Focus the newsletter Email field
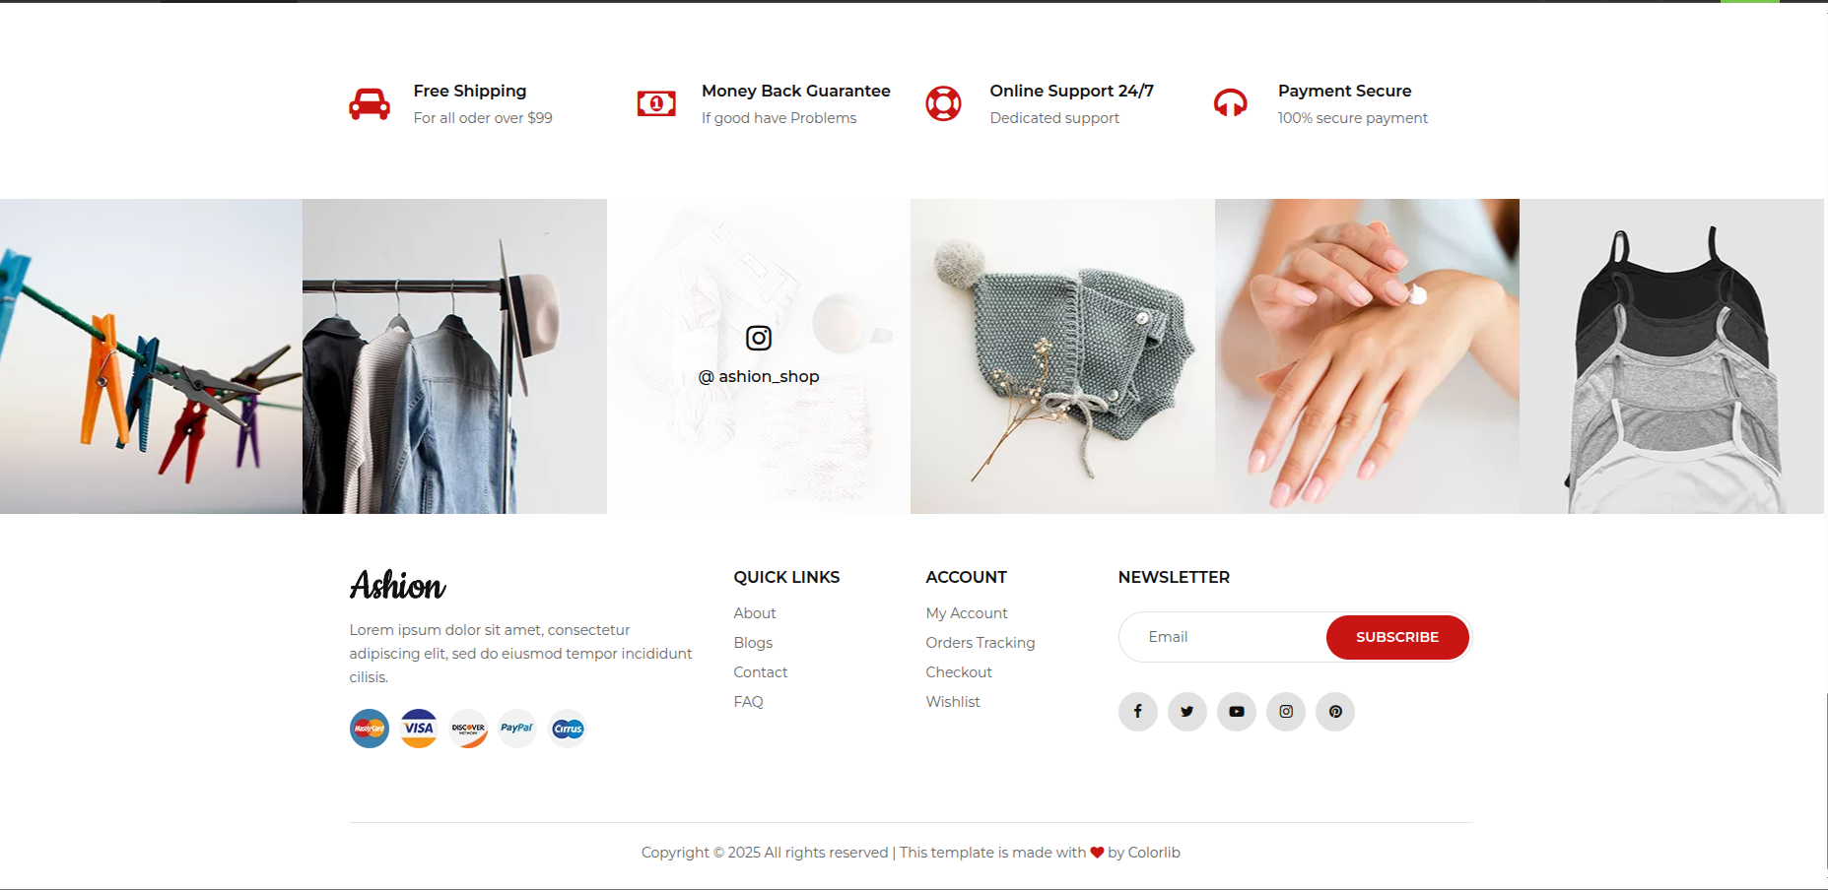The image size is (1828, 890). pyautogui.click(x=1223, y=637)
